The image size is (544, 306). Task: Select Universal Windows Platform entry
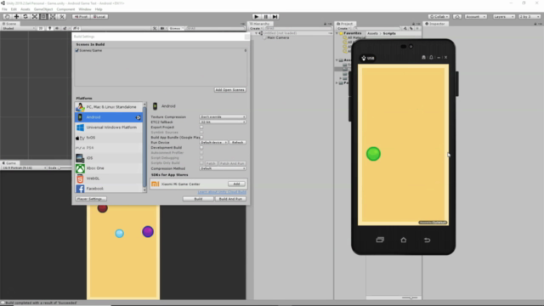pyautogui.click(x=109, y=127)
